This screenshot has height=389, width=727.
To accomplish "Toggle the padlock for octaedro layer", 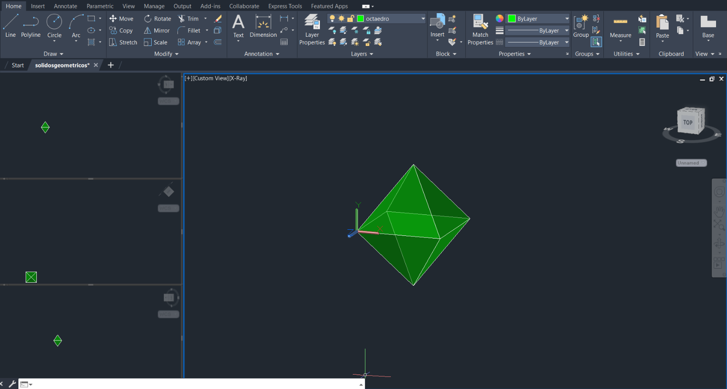I will point(351,18).
